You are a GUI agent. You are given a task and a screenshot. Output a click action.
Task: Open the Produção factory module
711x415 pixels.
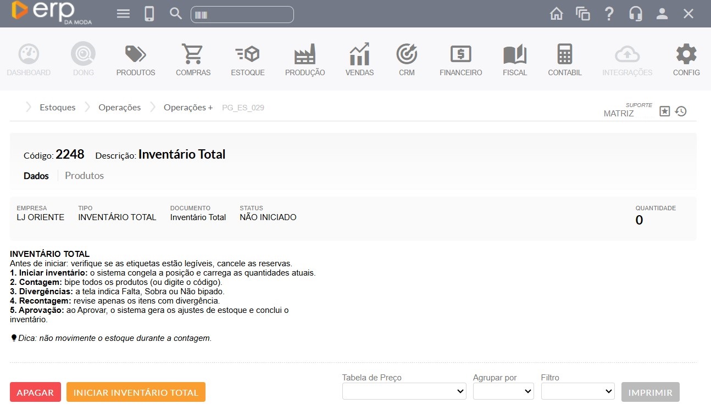pyautogui.click(x=304, y=59)
